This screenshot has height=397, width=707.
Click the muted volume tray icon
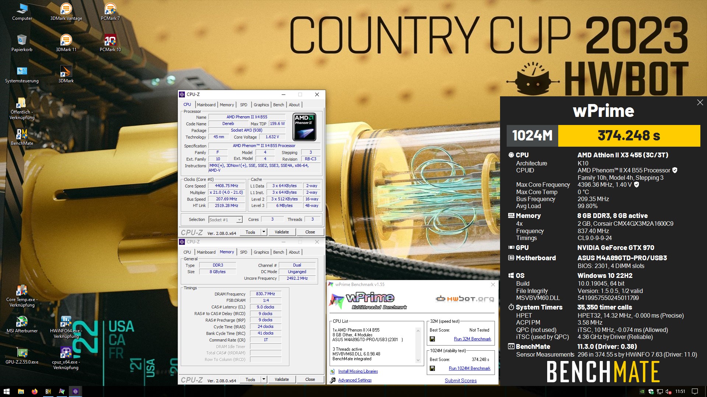pyautogui.click(x=669, y=391)
